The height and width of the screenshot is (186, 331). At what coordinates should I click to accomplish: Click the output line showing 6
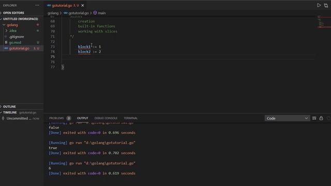50,168
